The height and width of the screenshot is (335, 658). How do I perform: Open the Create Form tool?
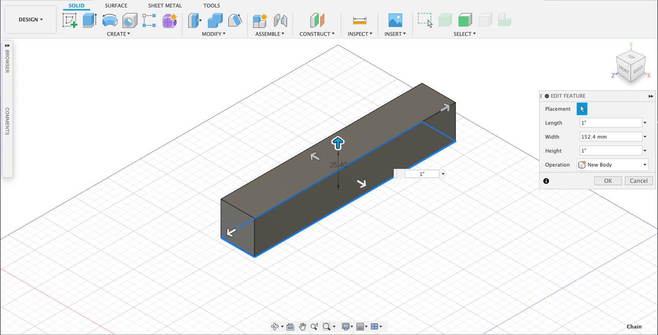click(170, 20)
